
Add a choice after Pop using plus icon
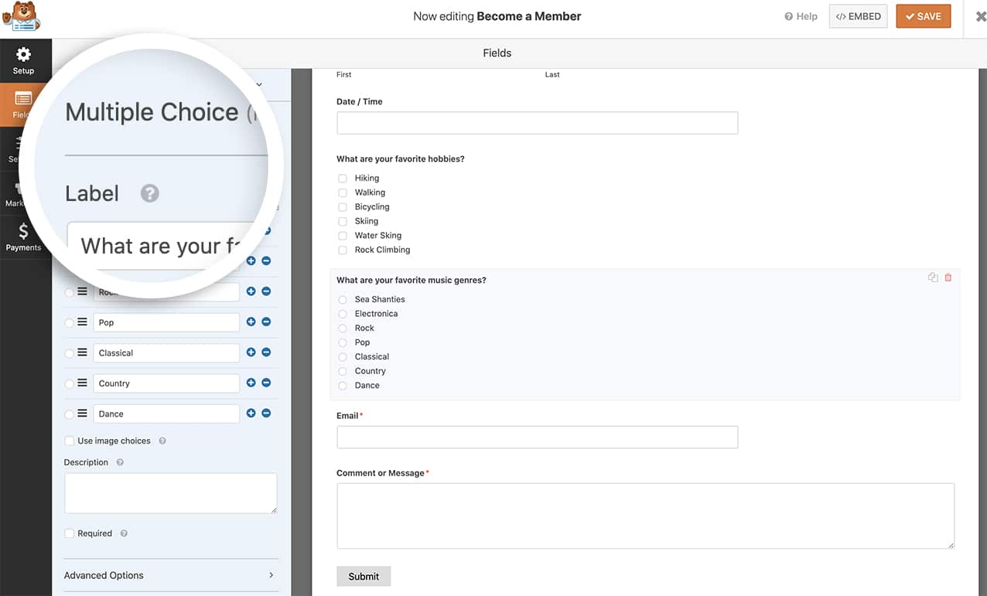(x=251, y=322)
